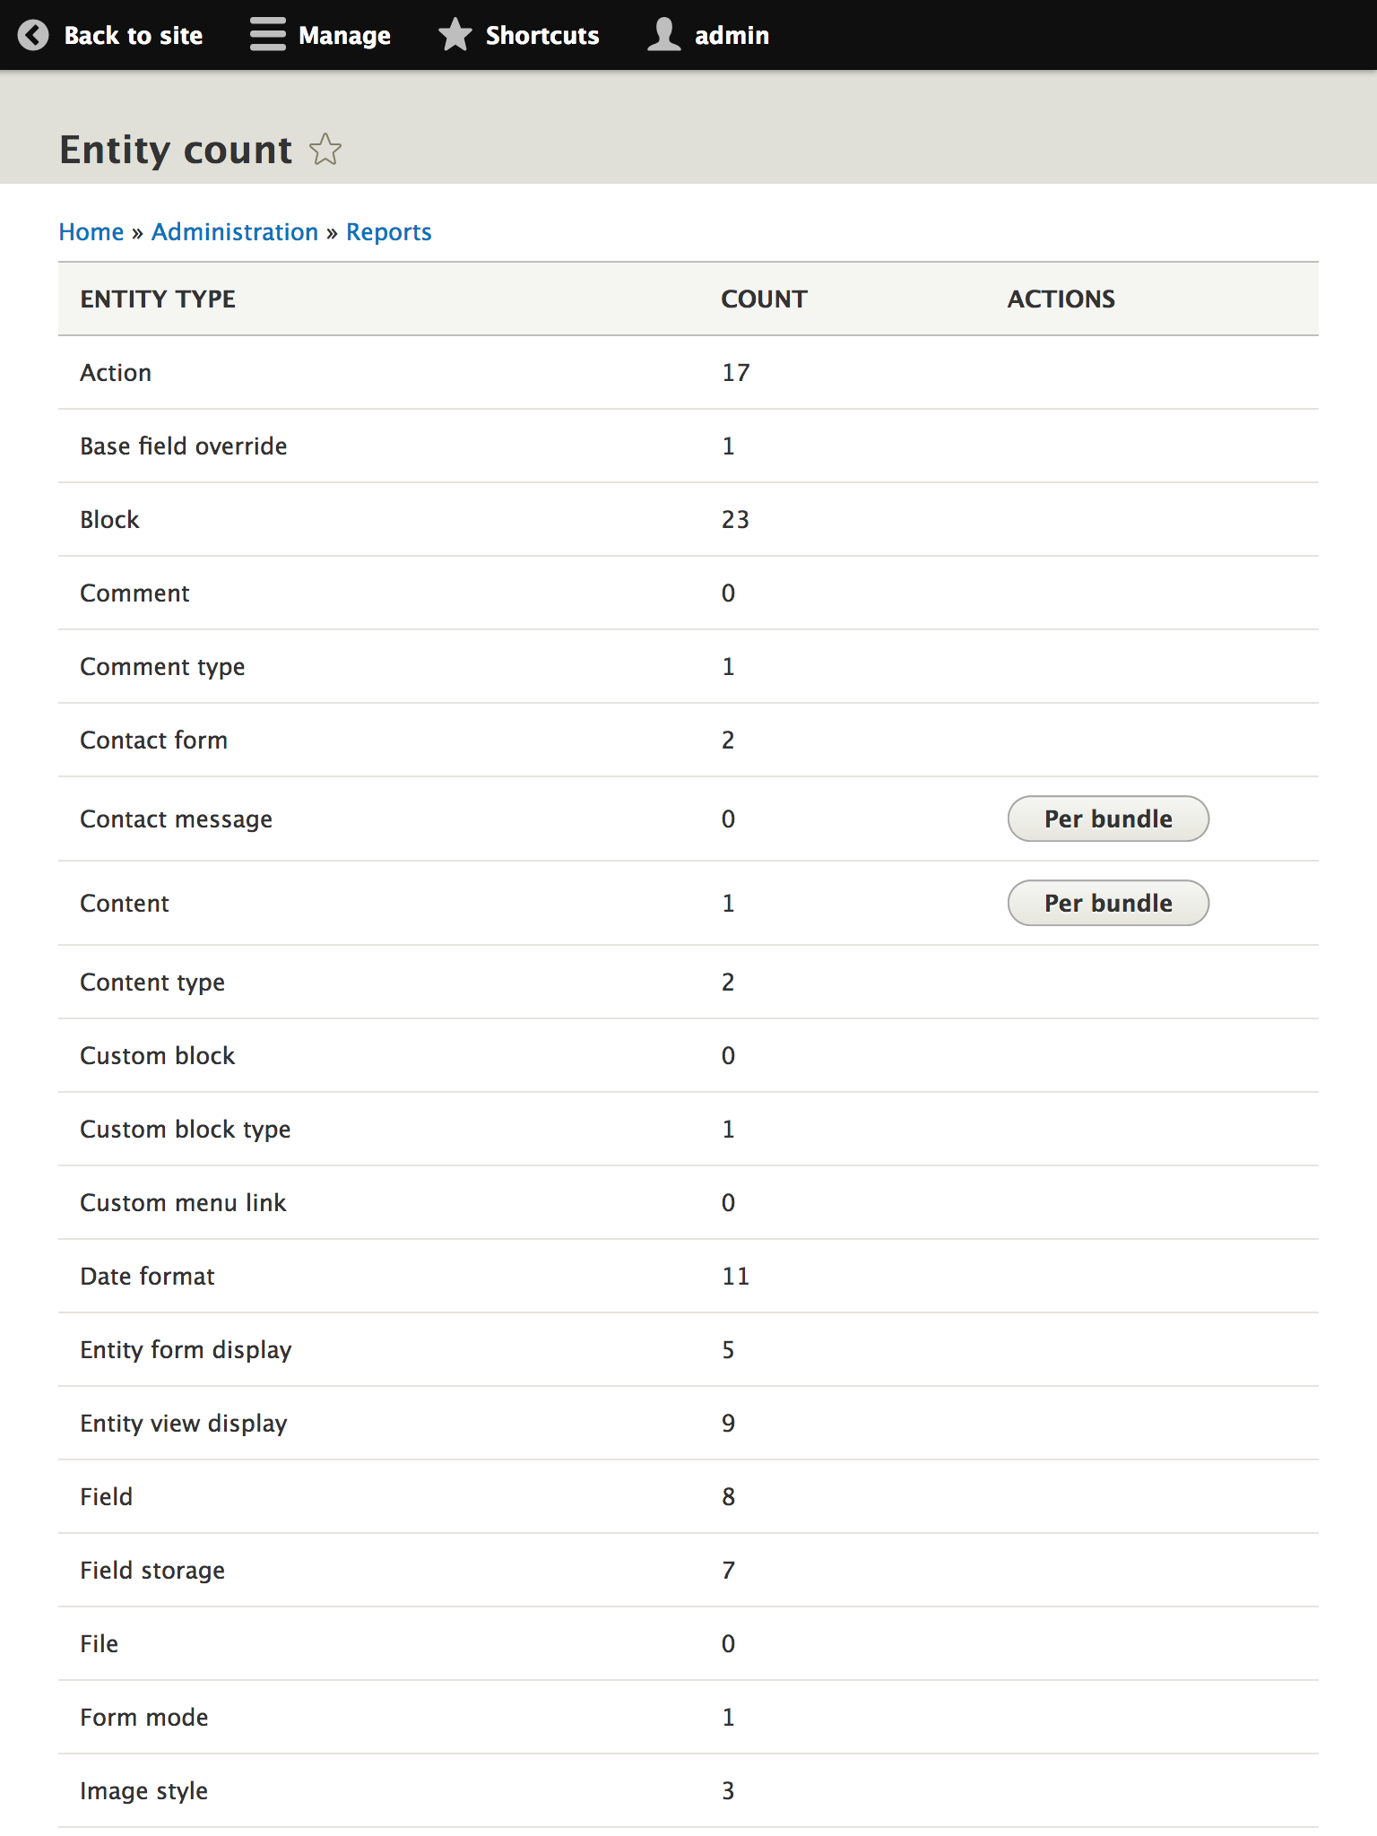Select the Block entity row
1377x1836 pixels.
coord(109,519)
